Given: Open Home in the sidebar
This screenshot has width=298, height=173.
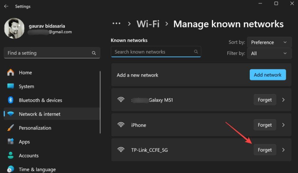Looking at the screenshot, I should click(x=52, y=73).
